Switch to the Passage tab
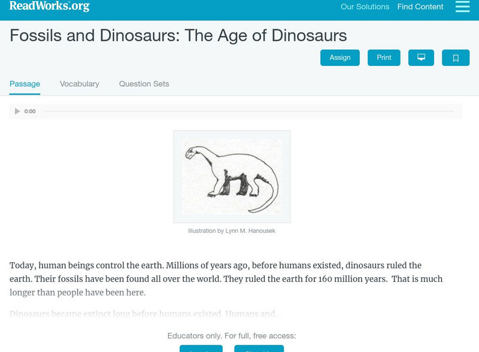This screenshot has height=352, width=479. pyautogui.click(x=25, y=84)
